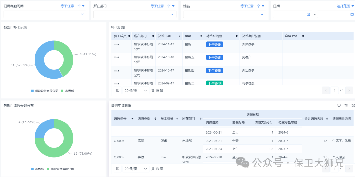This screenshot has width=355, height=177.
Task: Expand 所在部门 filter combo box
Action: tap(134, 14)
